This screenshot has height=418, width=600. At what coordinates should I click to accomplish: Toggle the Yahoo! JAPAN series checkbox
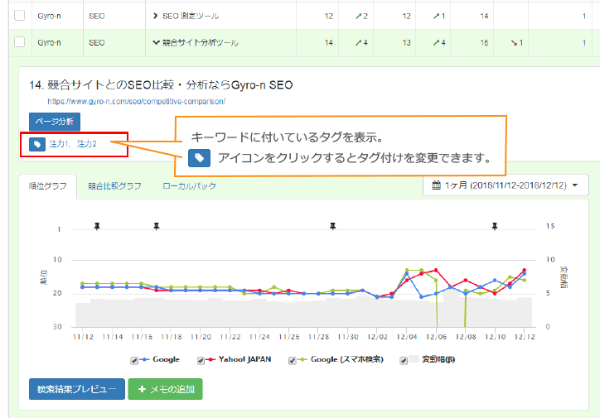point(201,360)
